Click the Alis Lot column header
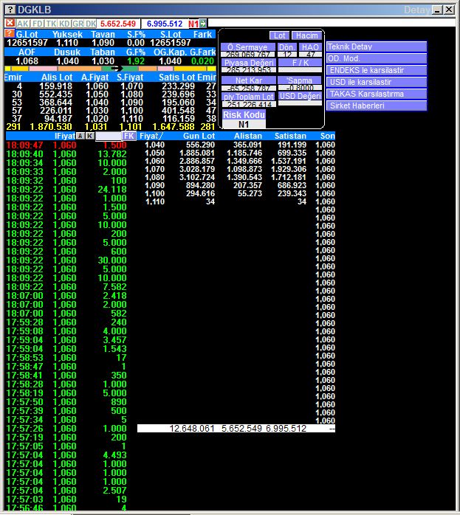The image size is (460, 515). pyautogui.click(x=57, y=77)
